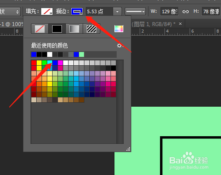The image size is (221, 175).
Task: Choose the No Color stroke option
Action: (40, 29)
